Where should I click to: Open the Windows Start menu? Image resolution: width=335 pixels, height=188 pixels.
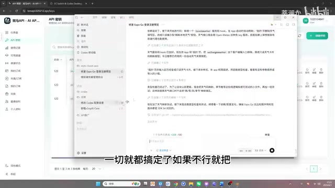[x=98, y=184]
